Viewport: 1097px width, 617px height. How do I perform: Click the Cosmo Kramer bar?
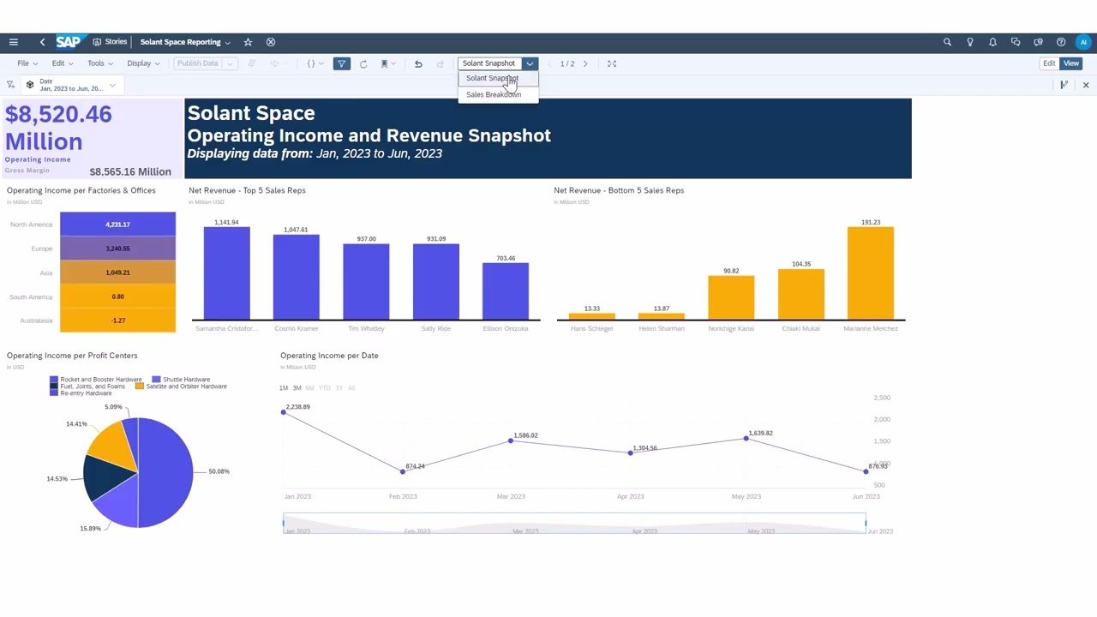pos(297,278)
